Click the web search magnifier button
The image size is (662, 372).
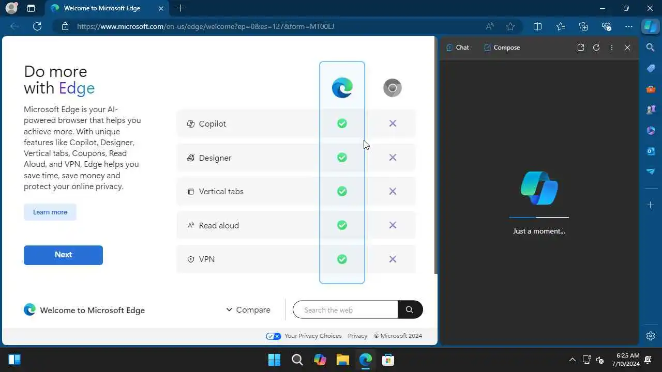click(410, 310)
